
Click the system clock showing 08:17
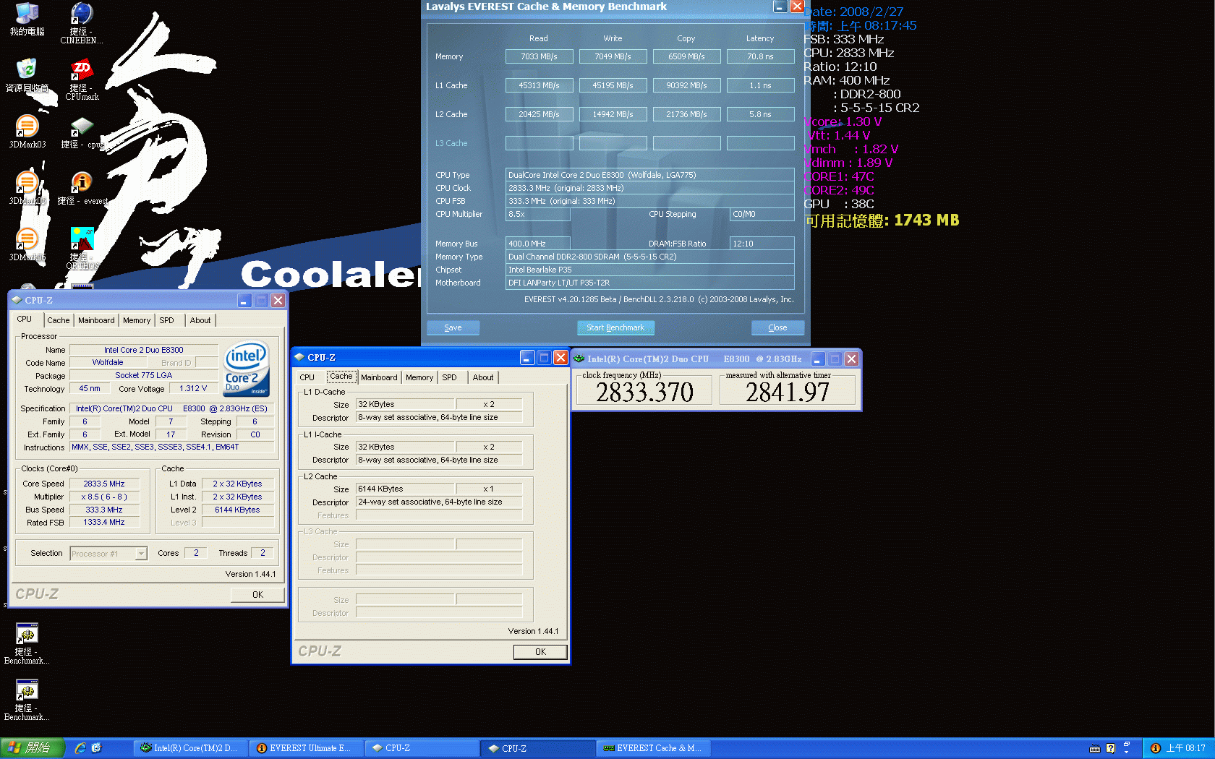coord(1185,748)
